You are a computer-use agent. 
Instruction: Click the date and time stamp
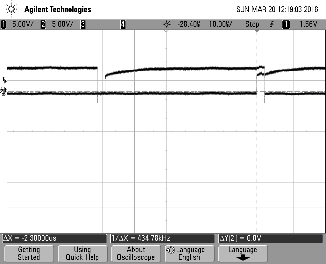point(277,9)
